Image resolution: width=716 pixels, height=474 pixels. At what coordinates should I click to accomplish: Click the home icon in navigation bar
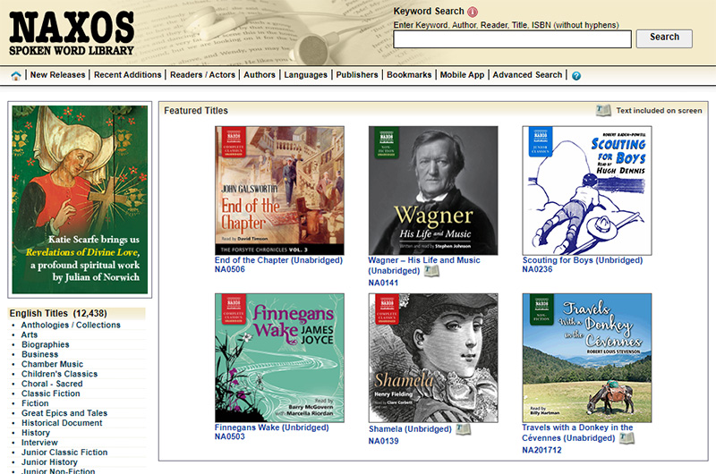point(16,75)
